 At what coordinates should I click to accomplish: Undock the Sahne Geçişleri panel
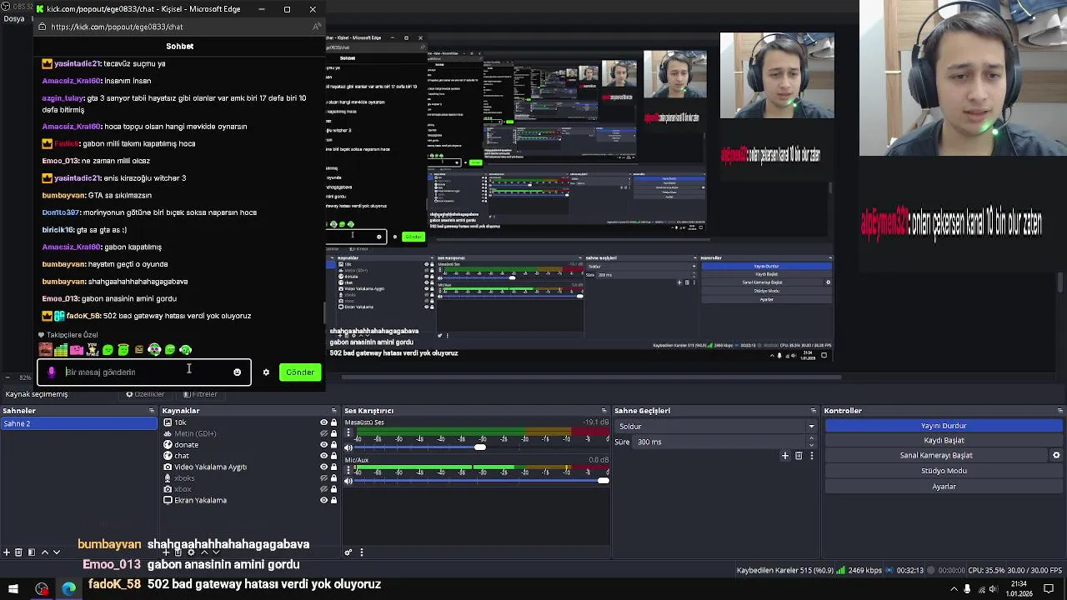(813, 411)
